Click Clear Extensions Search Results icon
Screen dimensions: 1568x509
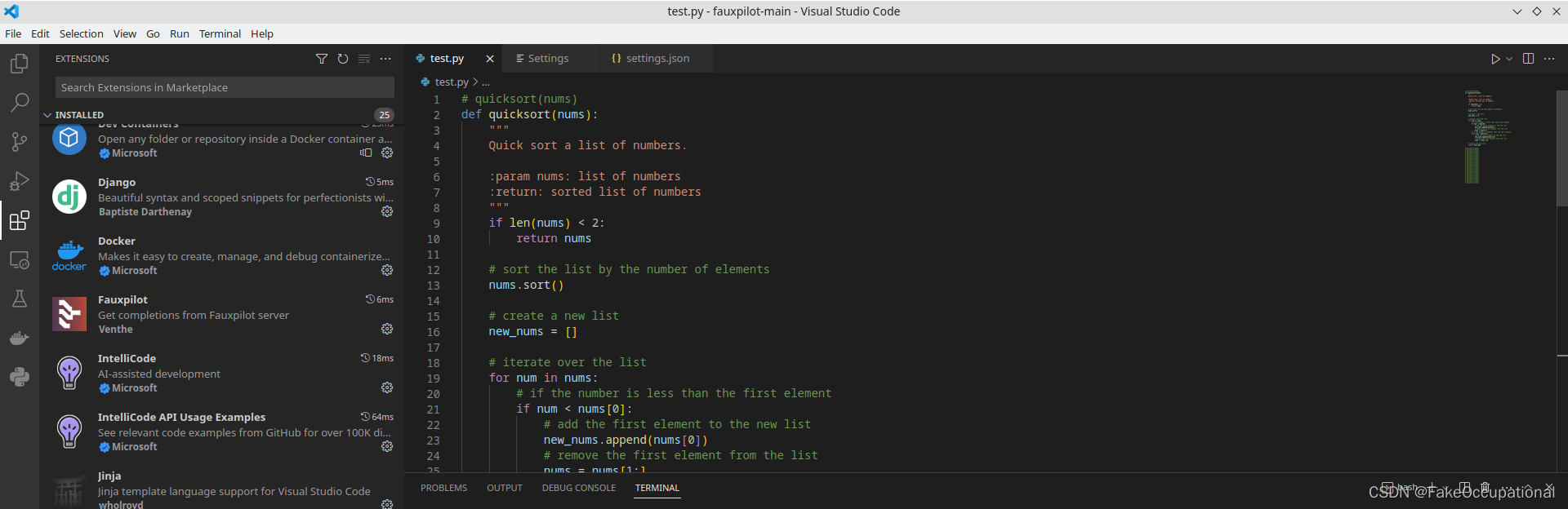(364, 59)
